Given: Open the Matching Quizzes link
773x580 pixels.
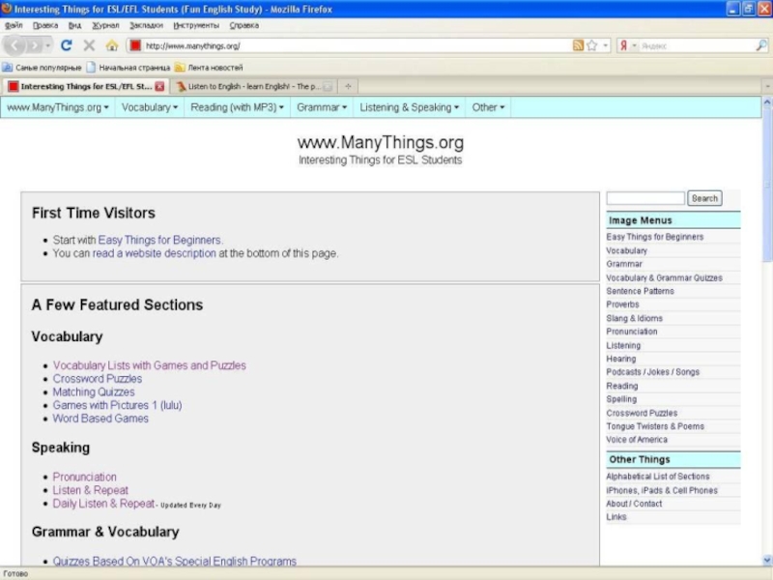Looking at the screenshot, I should click(94, 392).
